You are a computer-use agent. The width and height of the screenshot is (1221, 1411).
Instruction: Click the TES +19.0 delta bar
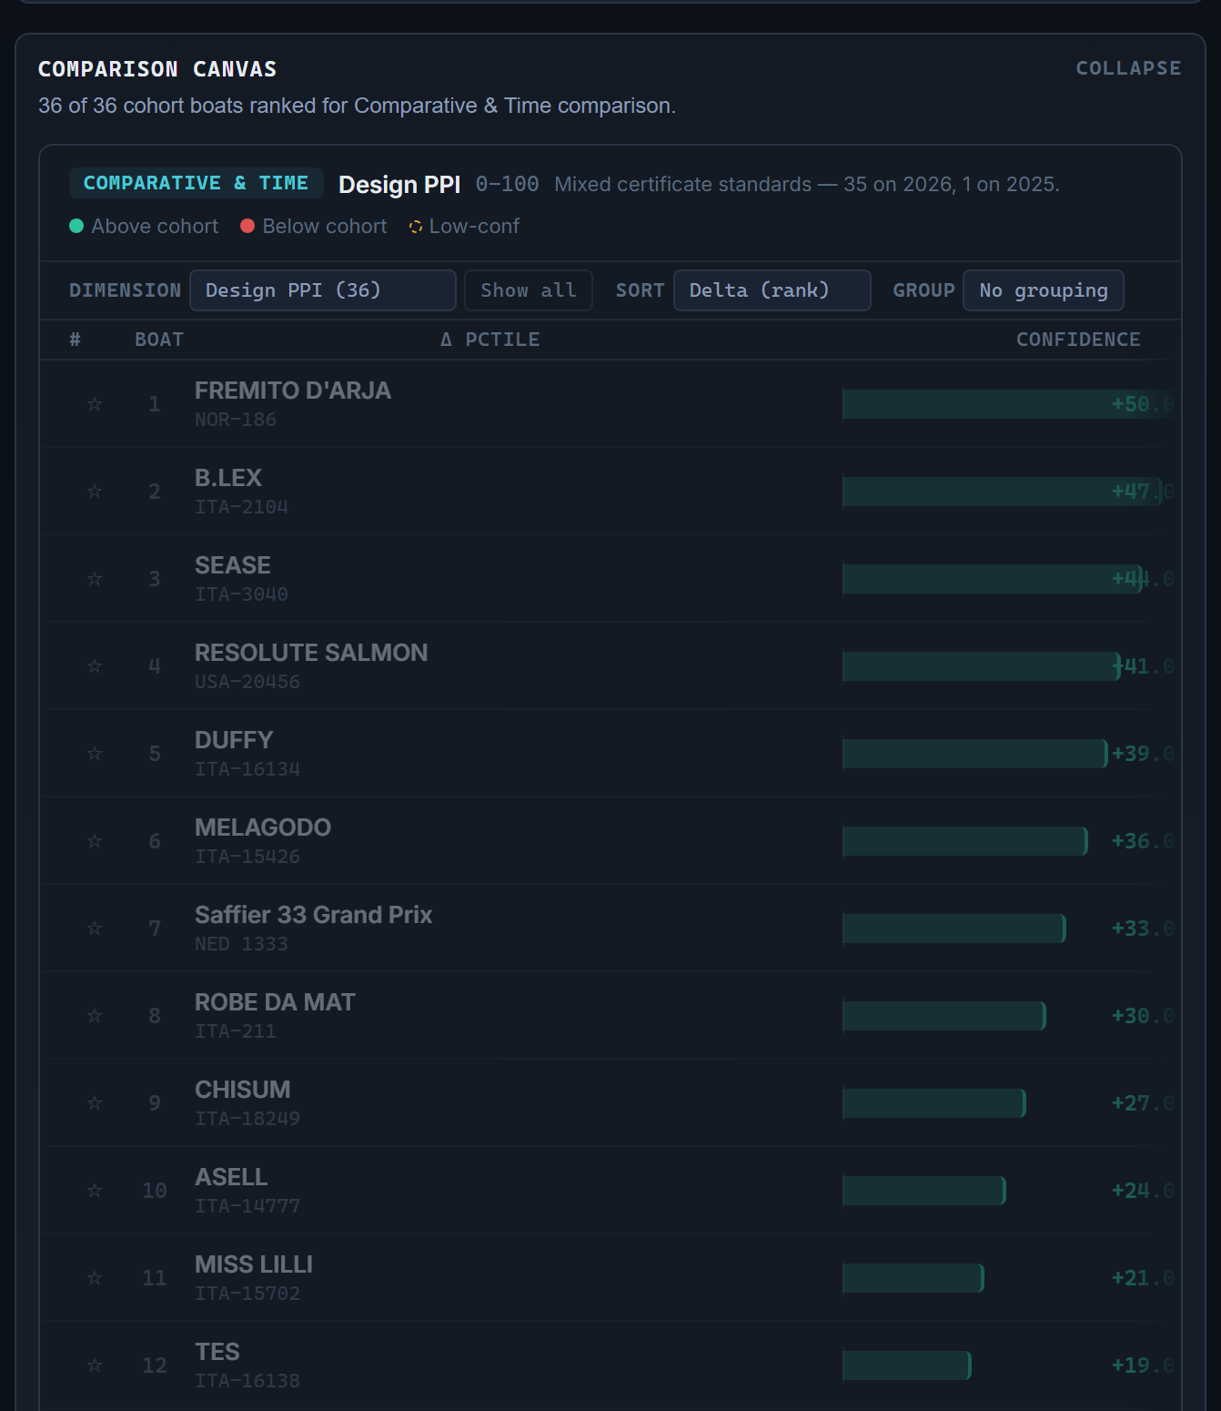pyautogui.click(x=907, y=1365)
